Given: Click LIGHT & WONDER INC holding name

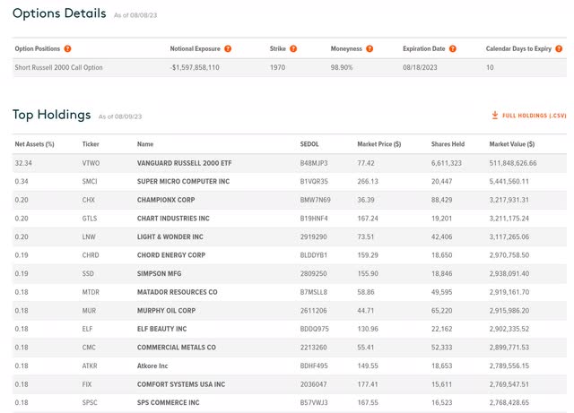Looking at the screenshot, I should (170, 237).
